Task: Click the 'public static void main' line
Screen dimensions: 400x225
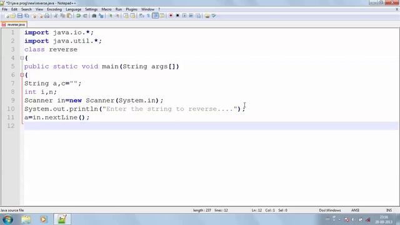Action: [101, 67]
